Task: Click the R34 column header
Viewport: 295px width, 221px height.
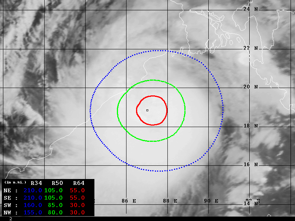Action: pos(36,183)
